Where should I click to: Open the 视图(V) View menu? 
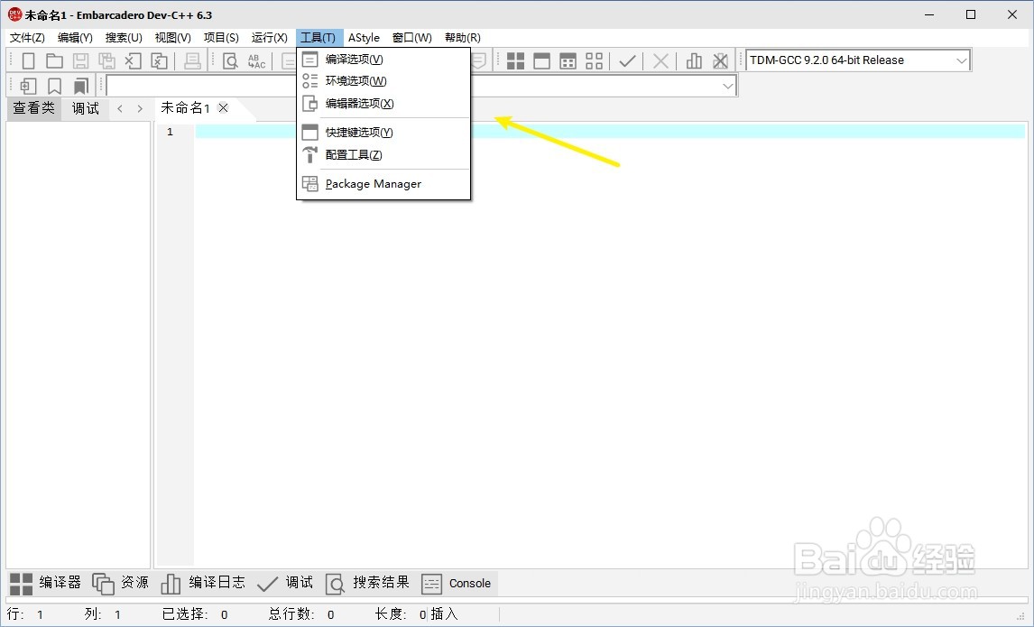172,38
